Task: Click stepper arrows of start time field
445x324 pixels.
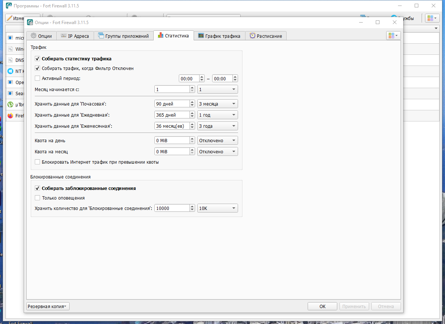Action: point(202,79)
